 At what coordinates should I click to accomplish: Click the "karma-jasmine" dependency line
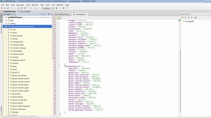point(80,102)
